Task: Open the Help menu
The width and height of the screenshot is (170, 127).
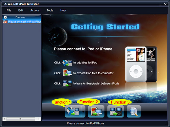Action: tap(63, 10)
